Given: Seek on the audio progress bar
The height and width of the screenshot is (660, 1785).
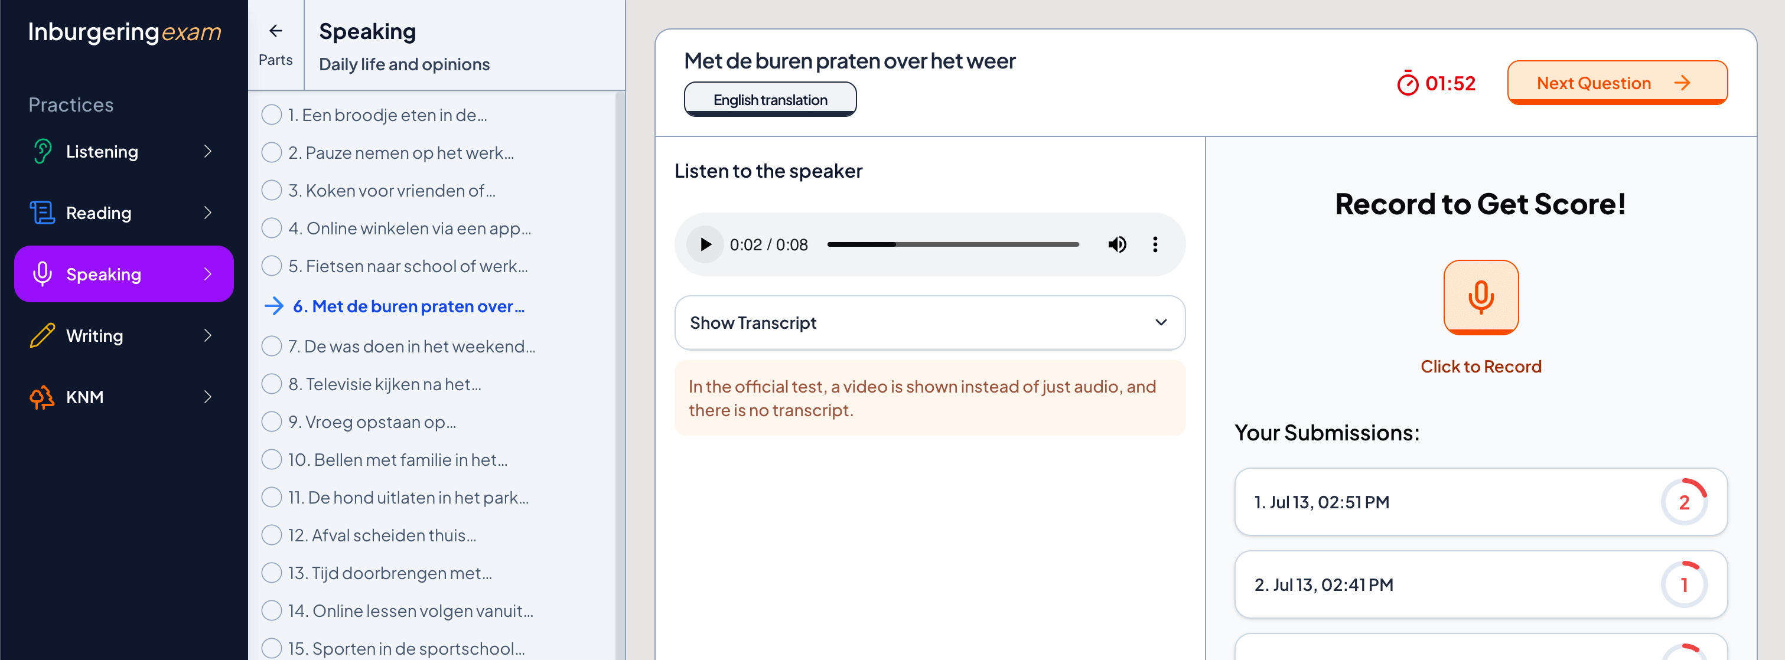Looking at the screenshot, I should (953, 244).
